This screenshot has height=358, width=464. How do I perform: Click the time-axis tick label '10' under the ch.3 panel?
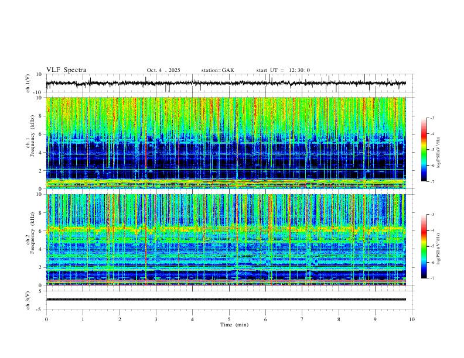click(412, 319)
